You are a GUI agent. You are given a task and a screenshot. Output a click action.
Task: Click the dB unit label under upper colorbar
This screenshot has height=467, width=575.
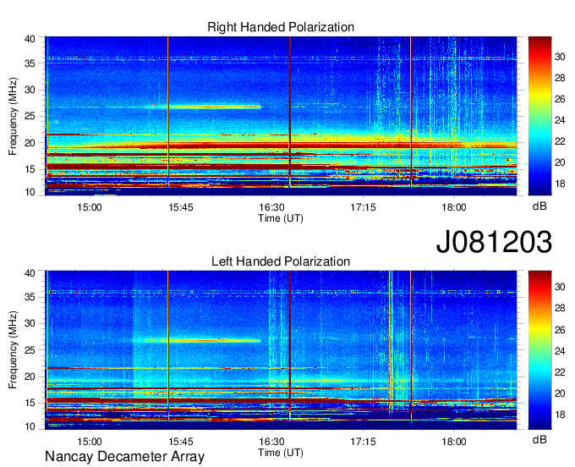539,206
